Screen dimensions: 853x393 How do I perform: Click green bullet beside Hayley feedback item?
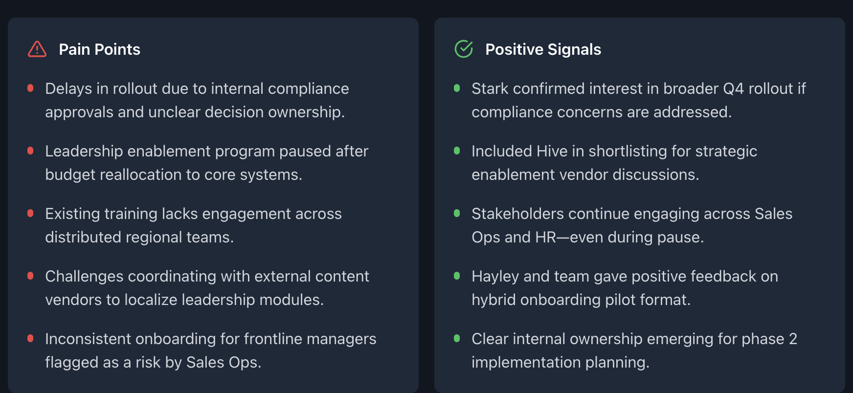(457, 276)
